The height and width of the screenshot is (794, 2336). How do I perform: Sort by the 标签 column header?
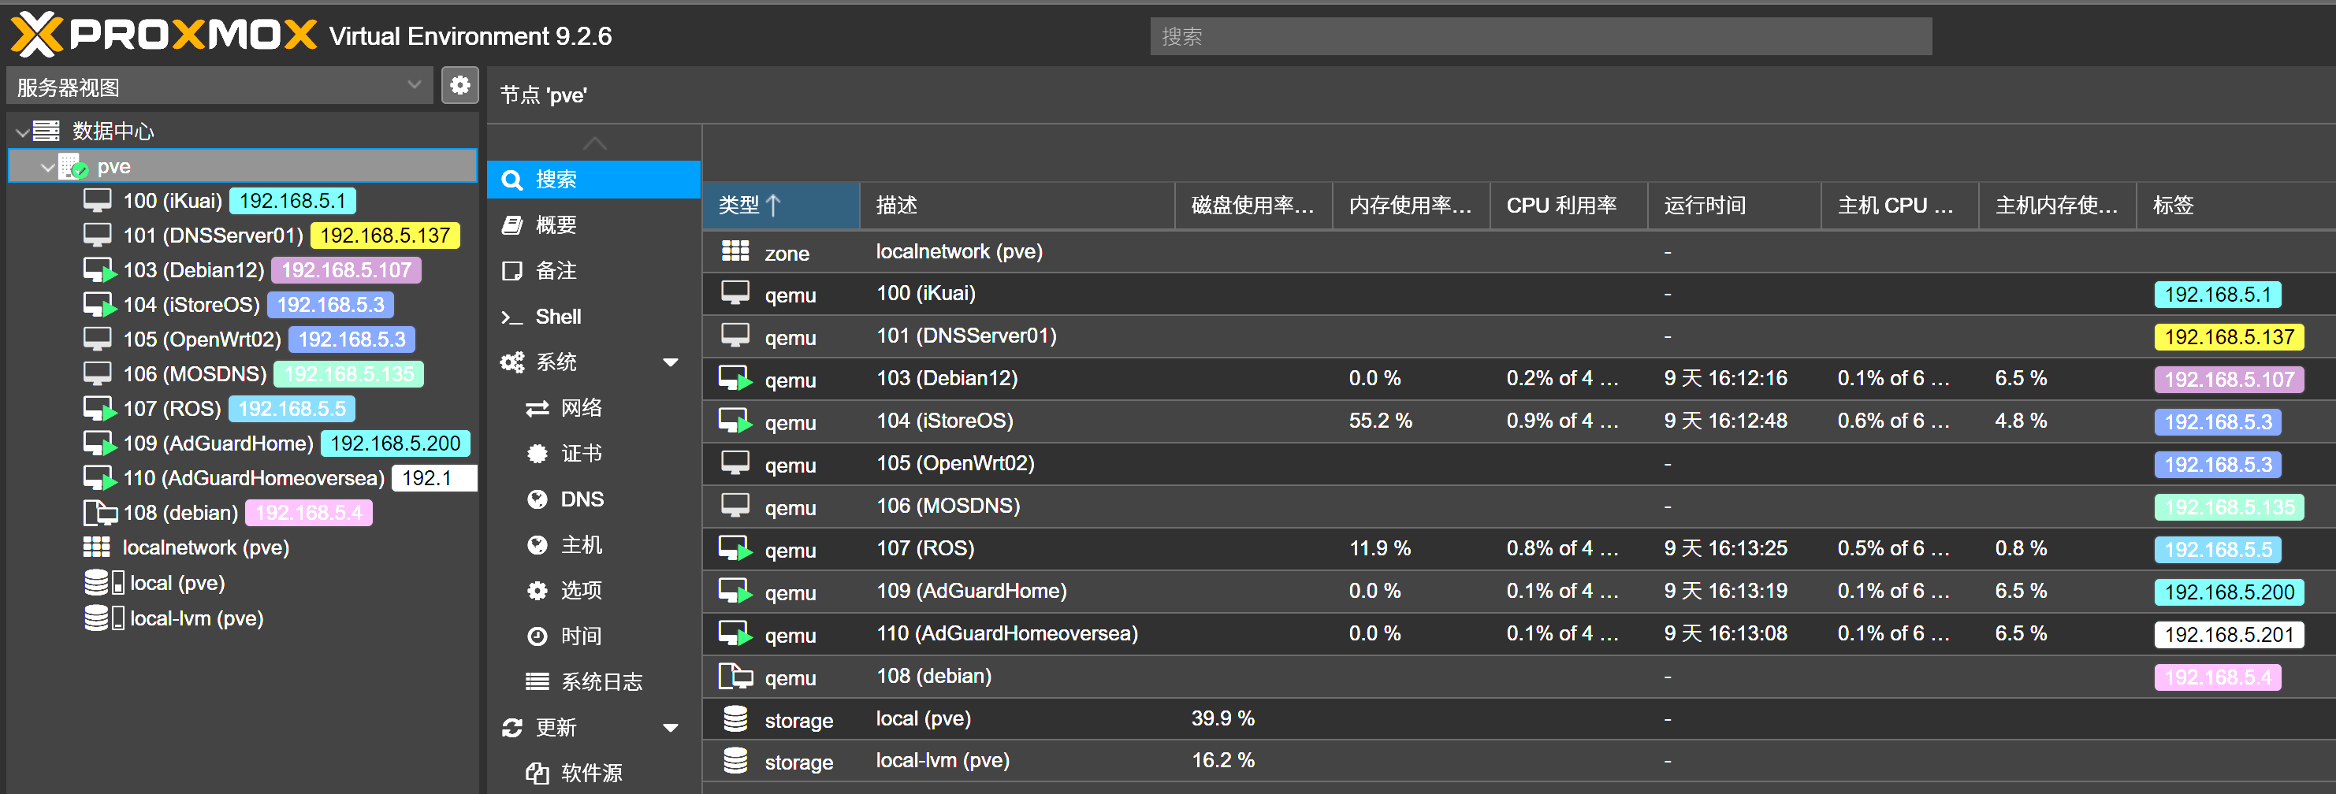pos(2235,206)
